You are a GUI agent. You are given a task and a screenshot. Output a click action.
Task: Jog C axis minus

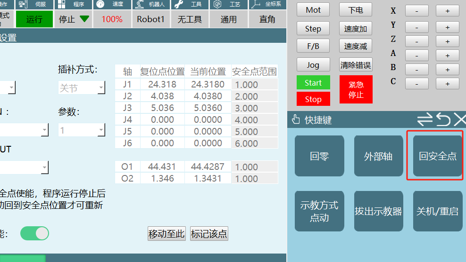[x=417, y=84]
